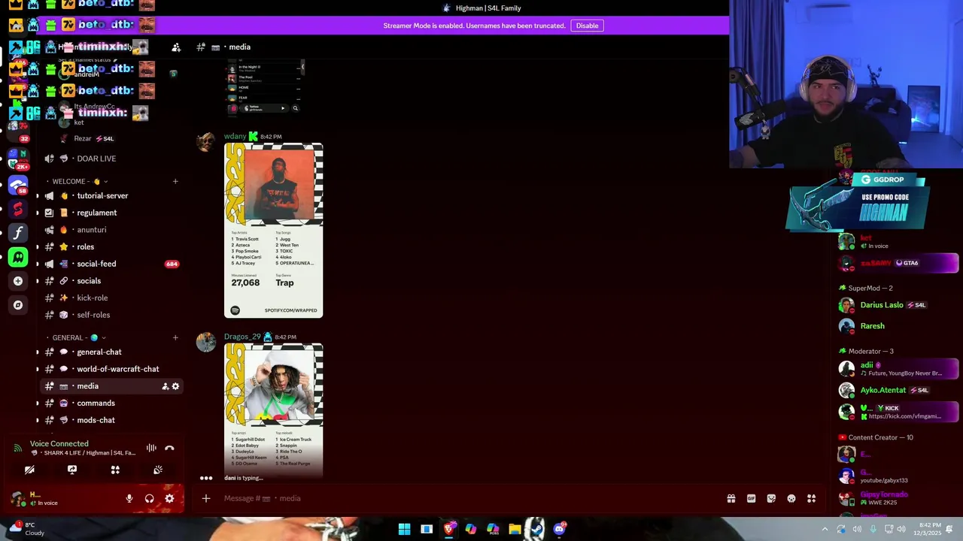Open the emoji picker
The width and height of the screenshot is (963, 541).
pyautogui.click(x=791, y=498)
